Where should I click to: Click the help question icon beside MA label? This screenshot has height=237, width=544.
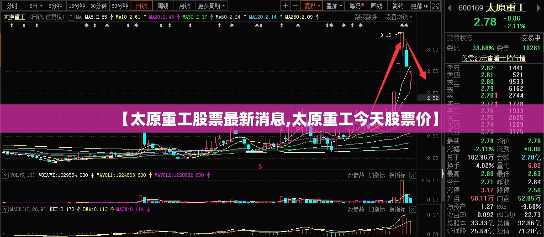coord(71,16)
